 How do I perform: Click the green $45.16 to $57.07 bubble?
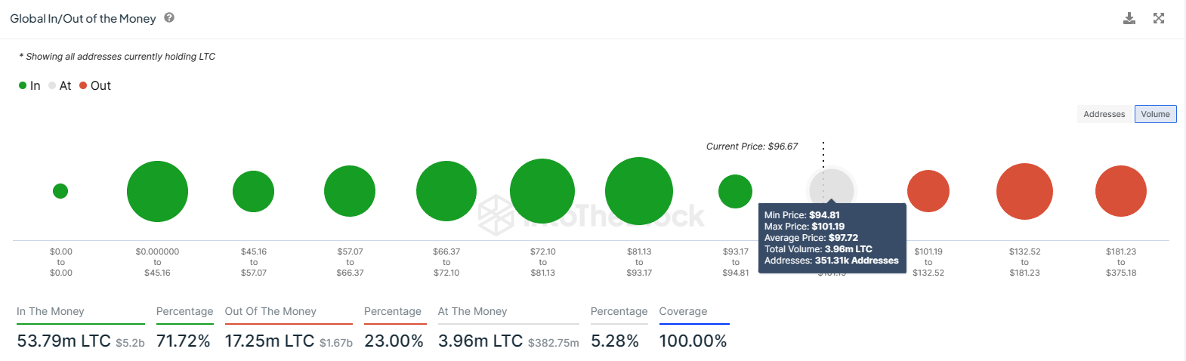point(253,191)
